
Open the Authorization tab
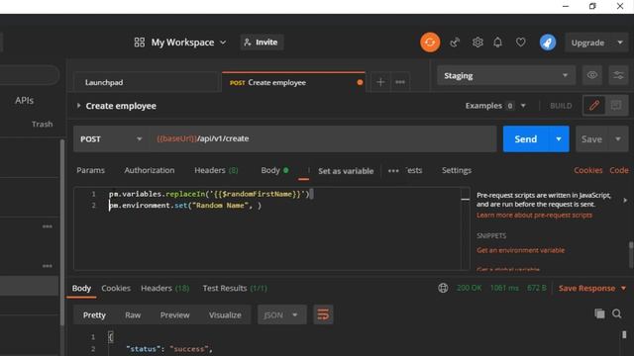coord(150,170)
